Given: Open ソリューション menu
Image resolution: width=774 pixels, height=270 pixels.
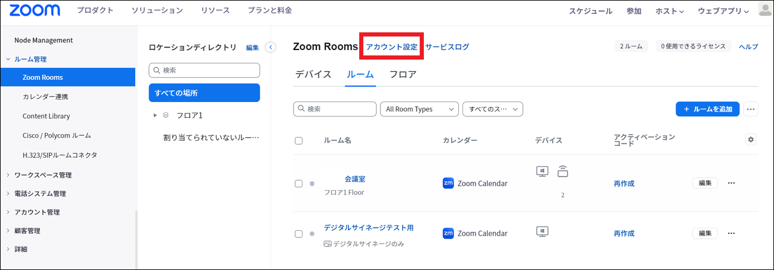Looking at the screenshot, I should click(x=157, y=11).
